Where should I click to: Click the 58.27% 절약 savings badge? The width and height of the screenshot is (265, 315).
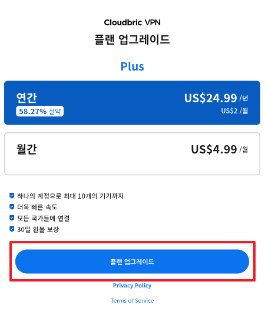tap(39, 111)
